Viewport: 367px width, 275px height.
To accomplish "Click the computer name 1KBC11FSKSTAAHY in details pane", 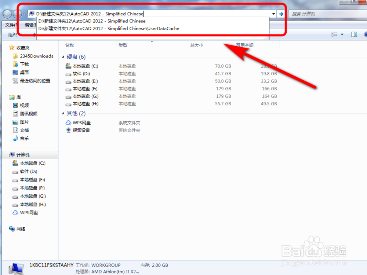I will point(51,265).
